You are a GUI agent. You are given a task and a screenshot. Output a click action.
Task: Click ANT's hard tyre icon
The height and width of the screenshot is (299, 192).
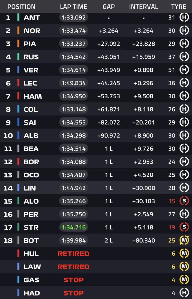point(184,17)
